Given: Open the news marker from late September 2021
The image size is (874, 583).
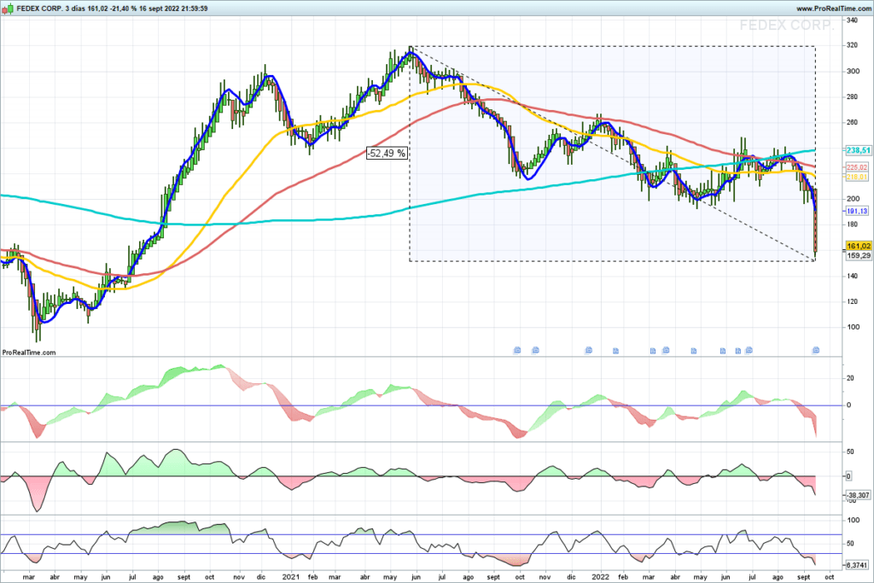Looking at the screenshot, I should 517,350.
